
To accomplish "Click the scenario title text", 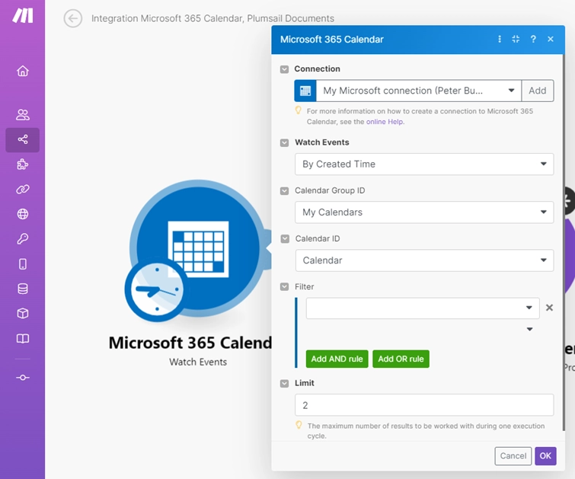I will 212,18.
